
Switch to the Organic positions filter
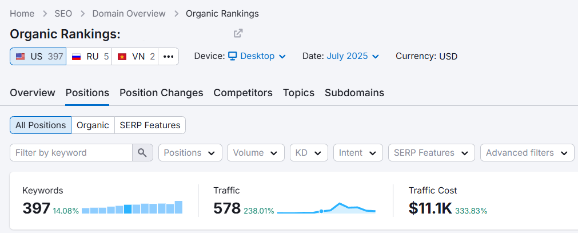93,125
